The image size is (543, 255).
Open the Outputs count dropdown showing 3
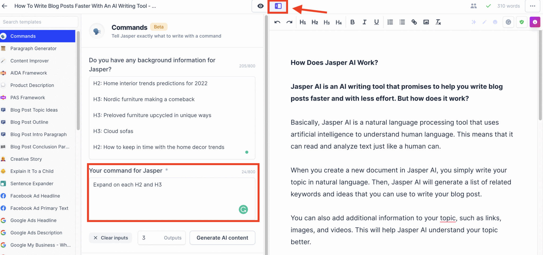(x=161, y=238)
